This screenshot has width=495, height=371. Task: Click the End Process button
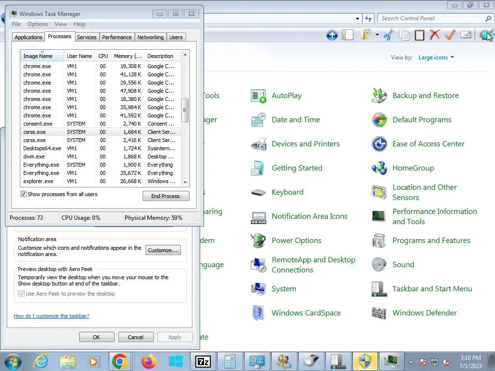point(166,196)
